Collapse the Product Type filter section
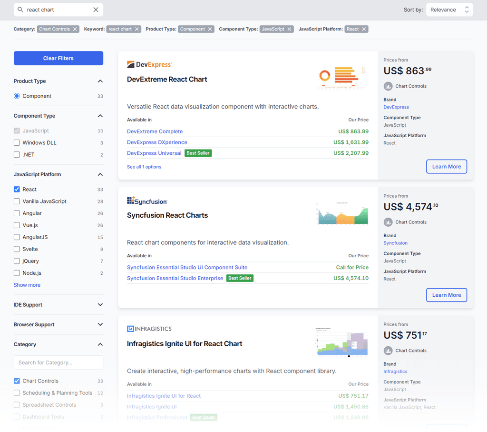Screen dimensions: 487x432 point(100,81)
